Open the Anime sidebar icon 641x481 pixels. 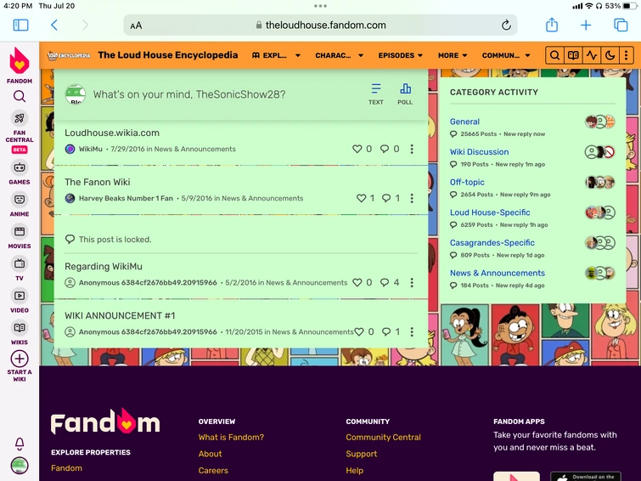(x=20, y=200)
